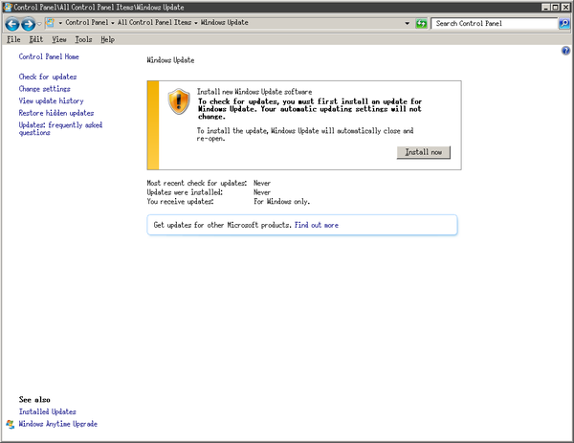Open Change settings link
The width and height of the screenshot is (574, 443).
pos(44,89)
